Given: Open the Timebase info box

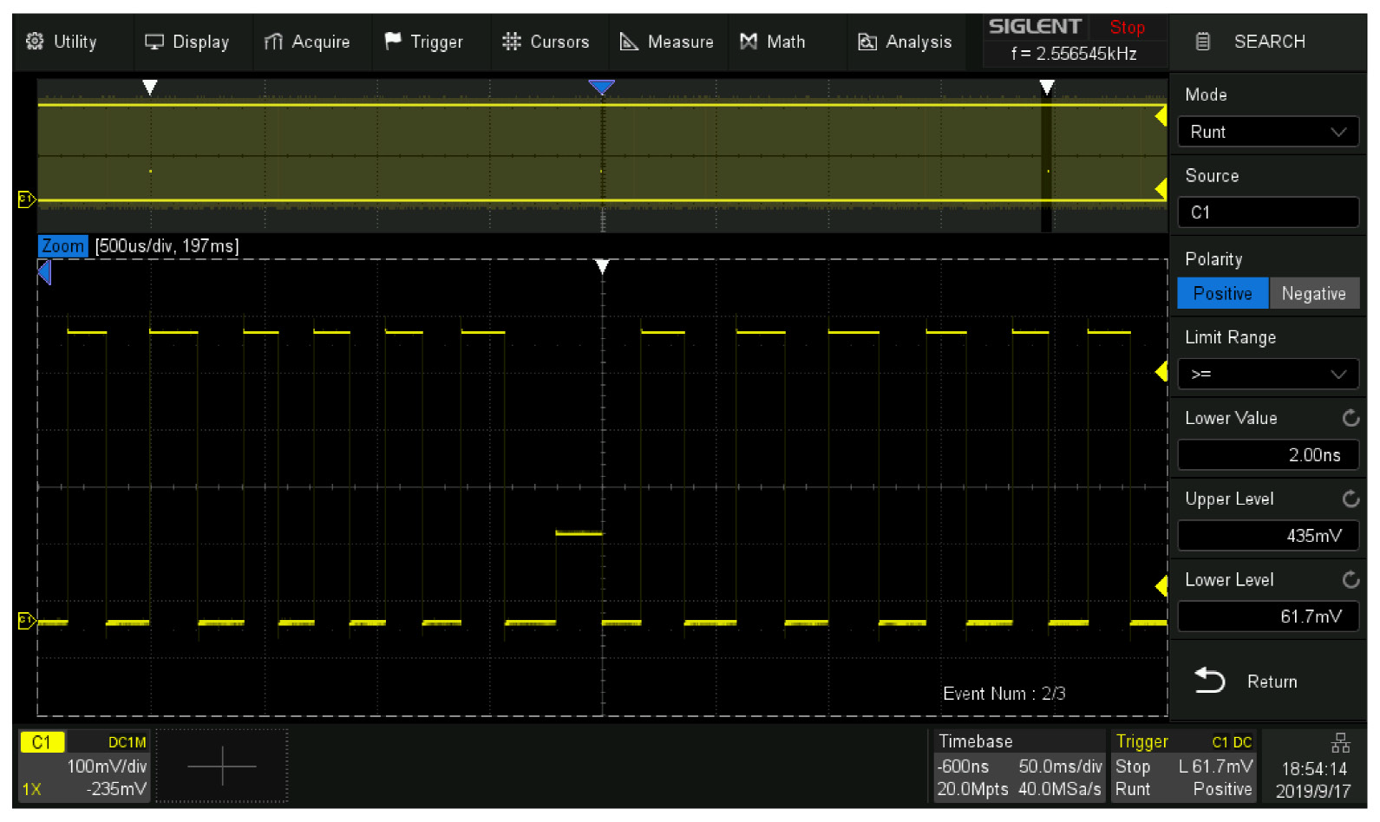Looking at the screenshot, I should [1019, 766].
